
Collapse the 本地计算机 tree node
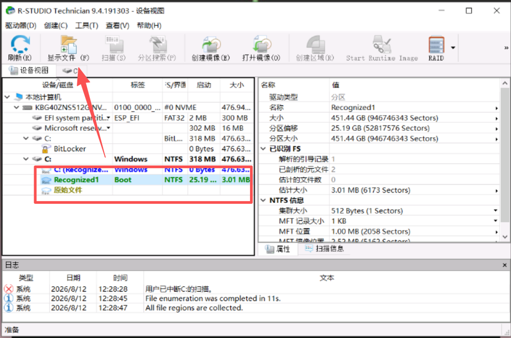click(x=7, y=97)
